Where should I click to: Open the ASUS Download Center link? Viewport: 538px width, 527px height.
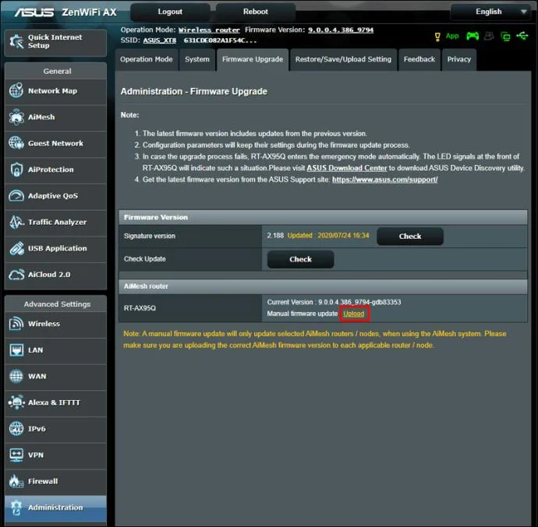[x=346, y=168]
